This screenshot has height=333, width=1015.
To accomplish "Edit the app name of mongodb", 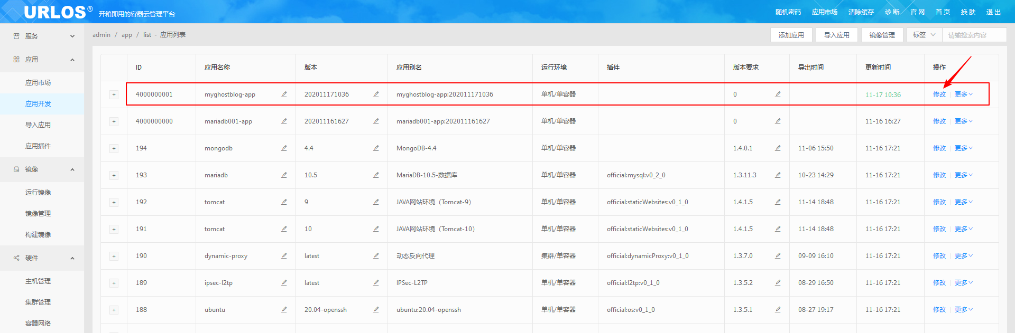I will click(284, 148).
